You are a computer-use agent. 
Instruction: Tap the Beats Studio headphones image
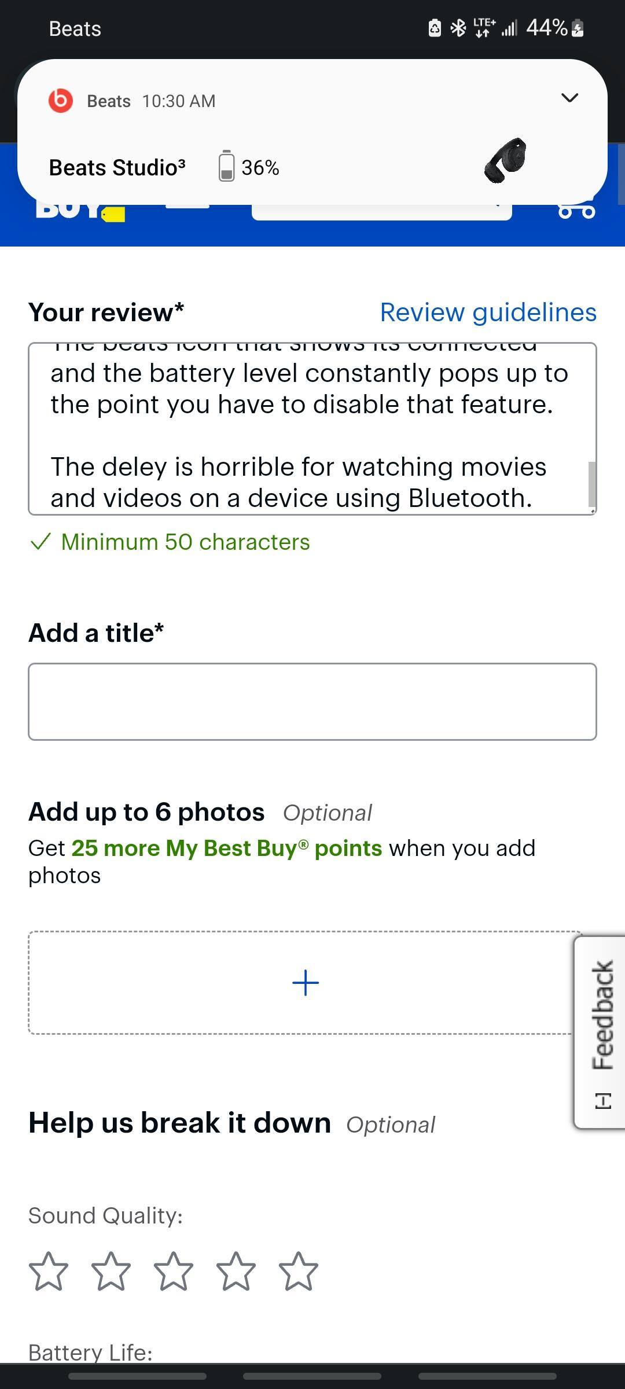pos(507,164)
